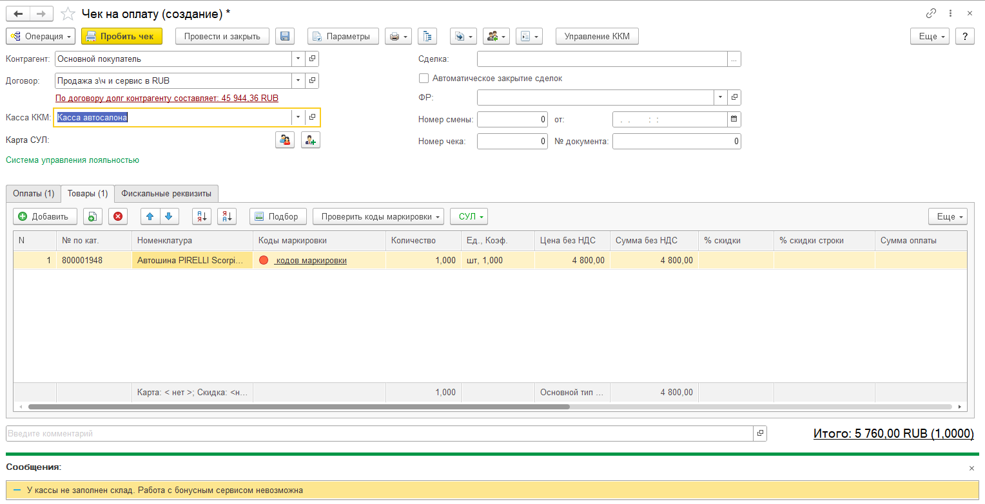Open the table's Еще menu
This screenshot has height=504, width=985.
click(x=948, y=217)
